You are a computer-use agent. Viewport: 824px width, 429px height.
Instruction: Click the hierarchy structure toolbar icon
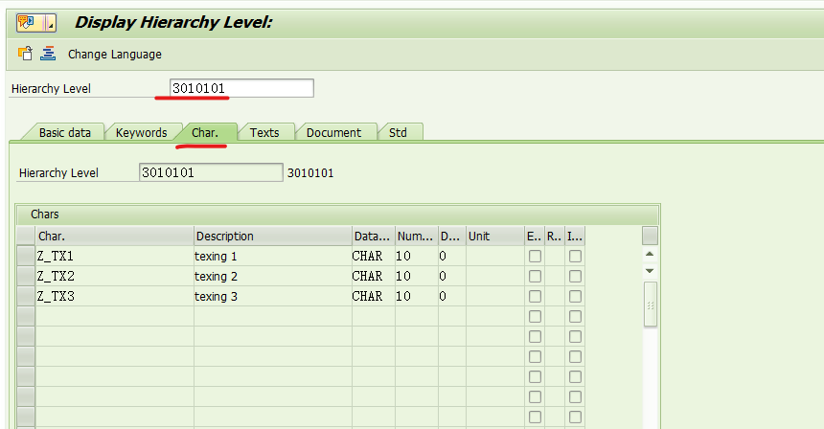pyautogui.click(x=48, y=54)
